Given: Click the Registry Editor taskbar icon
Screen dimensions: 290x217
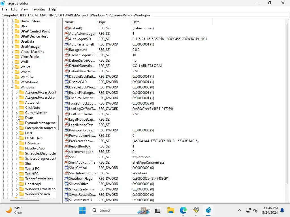Looking at the screenshot, I should click(208, 210).
